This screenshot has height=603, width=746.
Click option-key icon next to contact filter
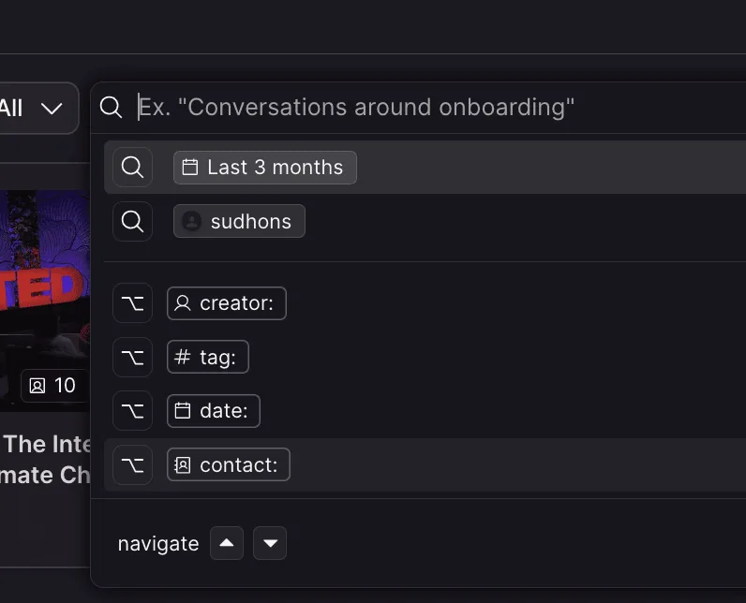(x=132, y=465)
